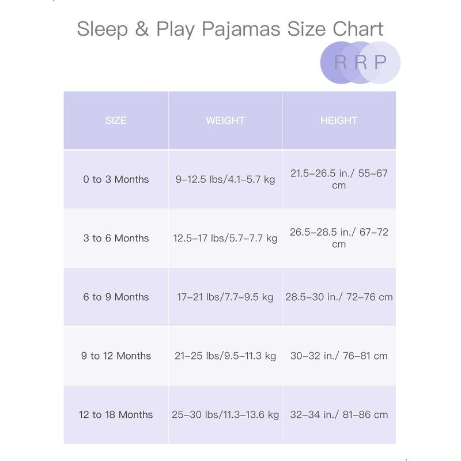Click the Sleep & Play Pajamas Size Chart title
This screenshot has height=461, width=461.
pos(230,29)
